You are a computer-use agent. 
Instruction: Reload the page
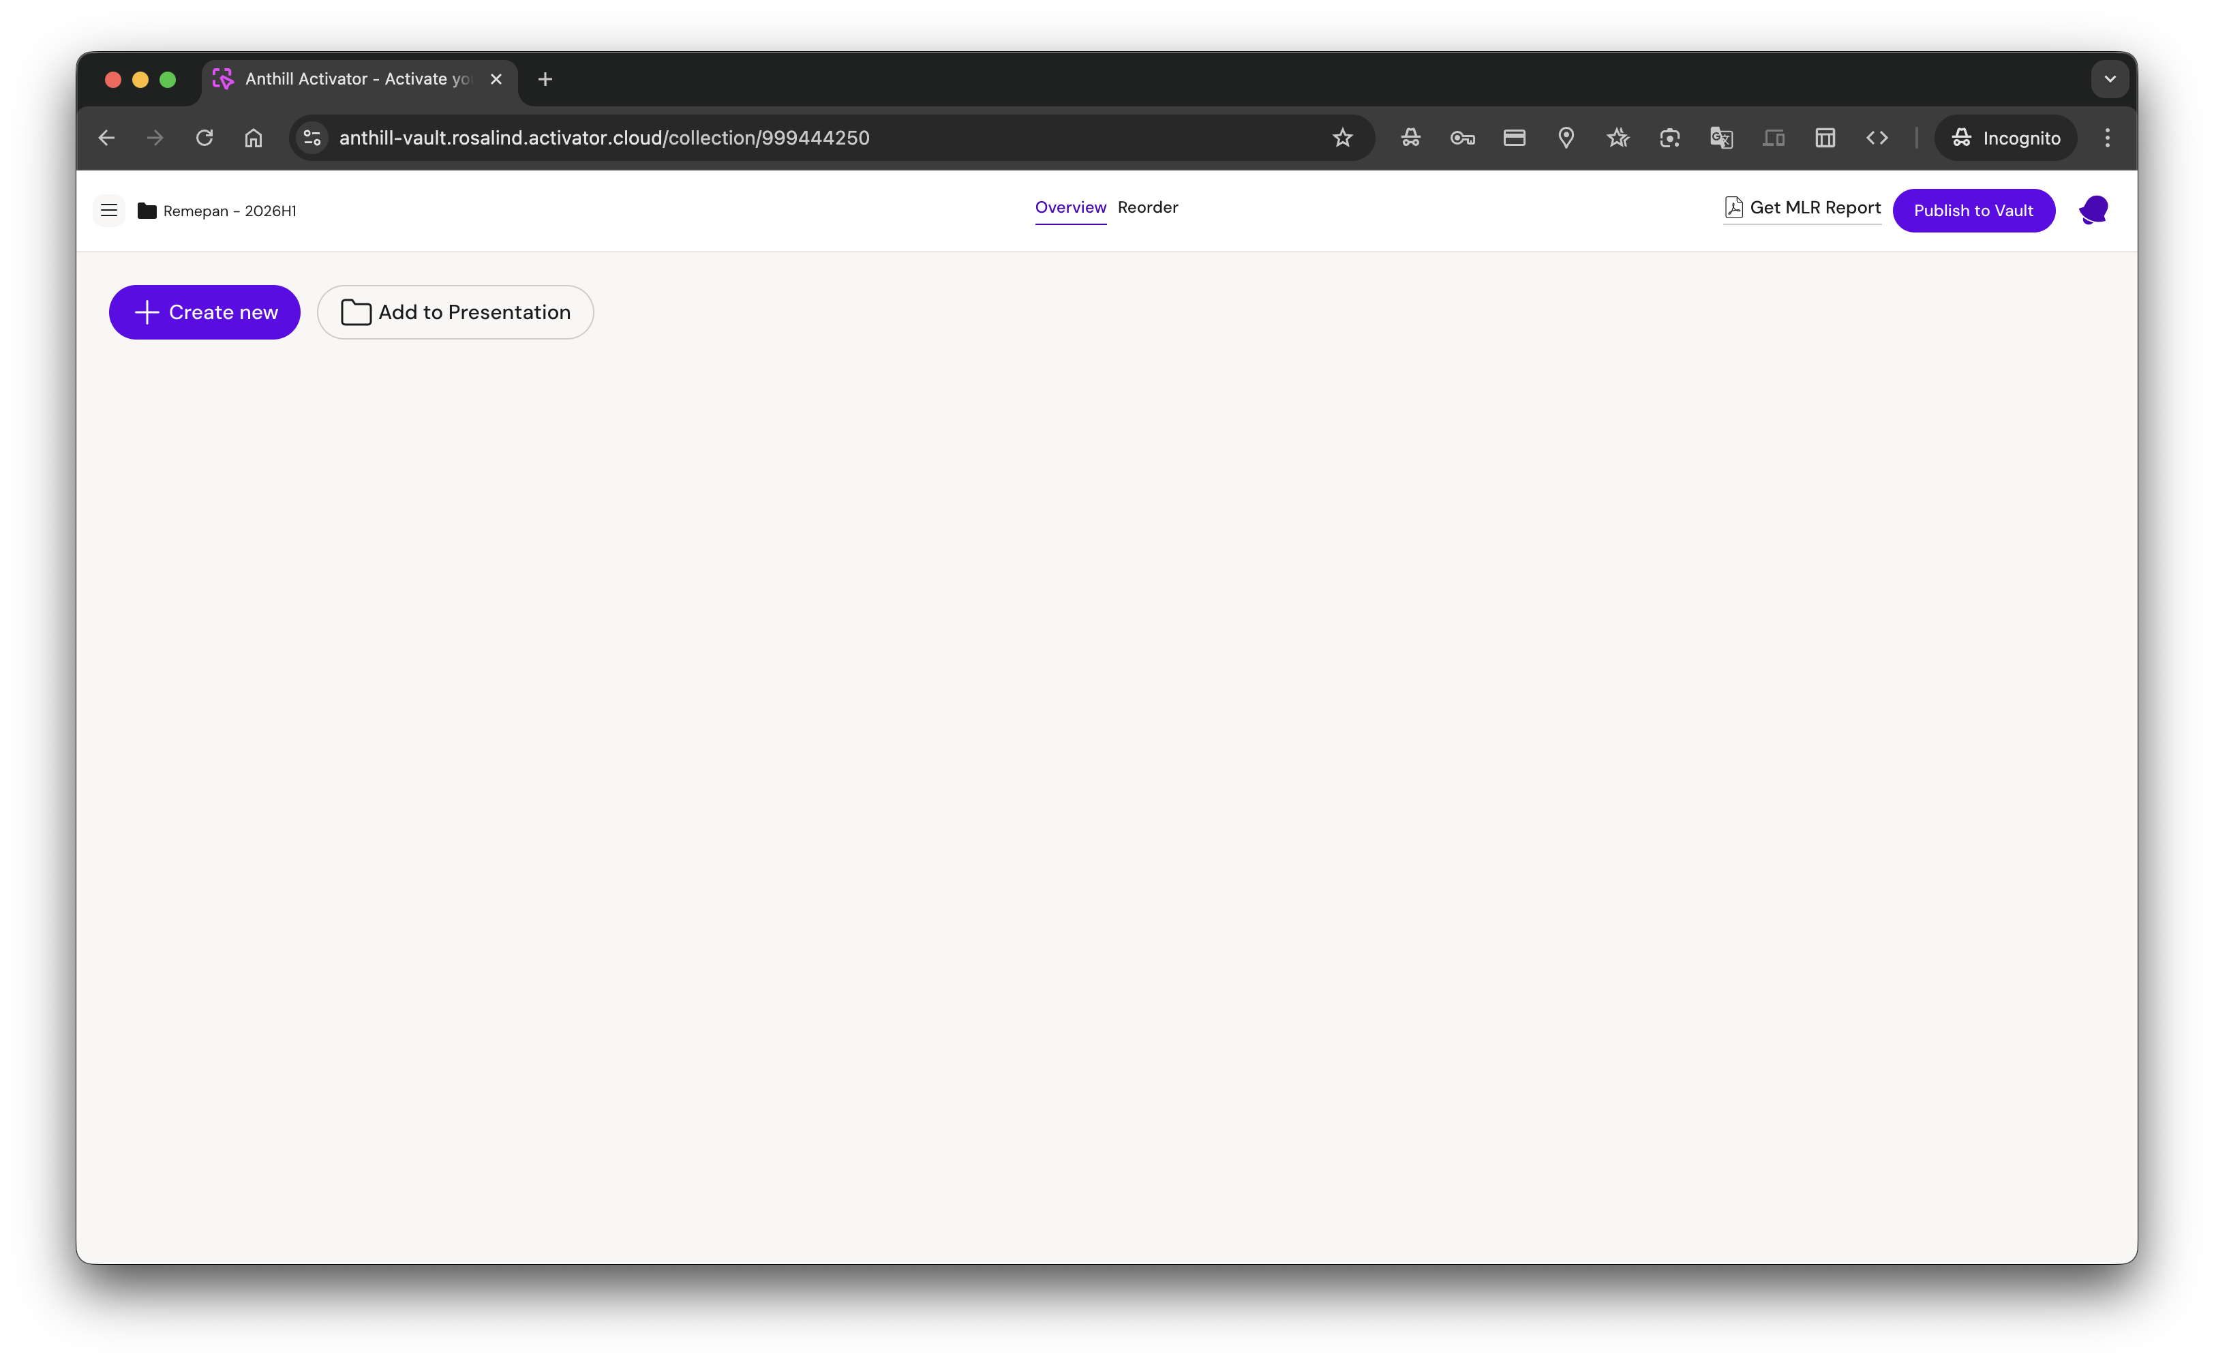coord(205,138)
